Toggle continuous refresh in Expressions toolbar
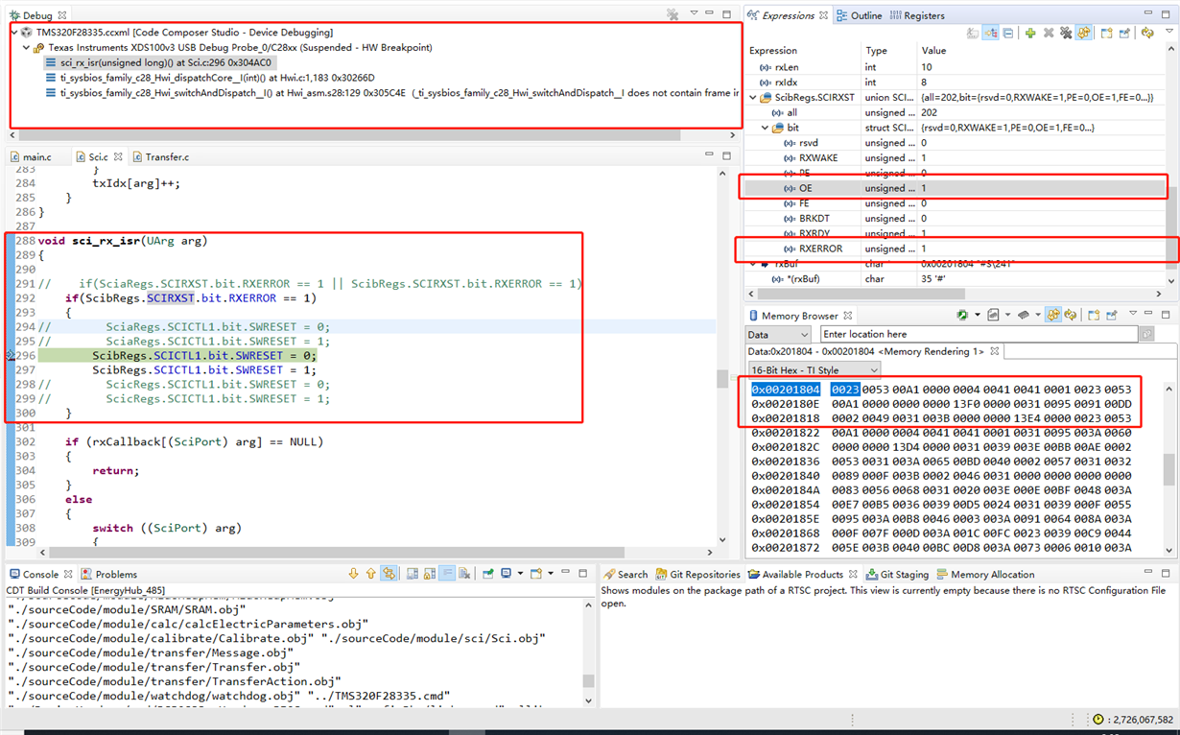 coord(1083,33)
